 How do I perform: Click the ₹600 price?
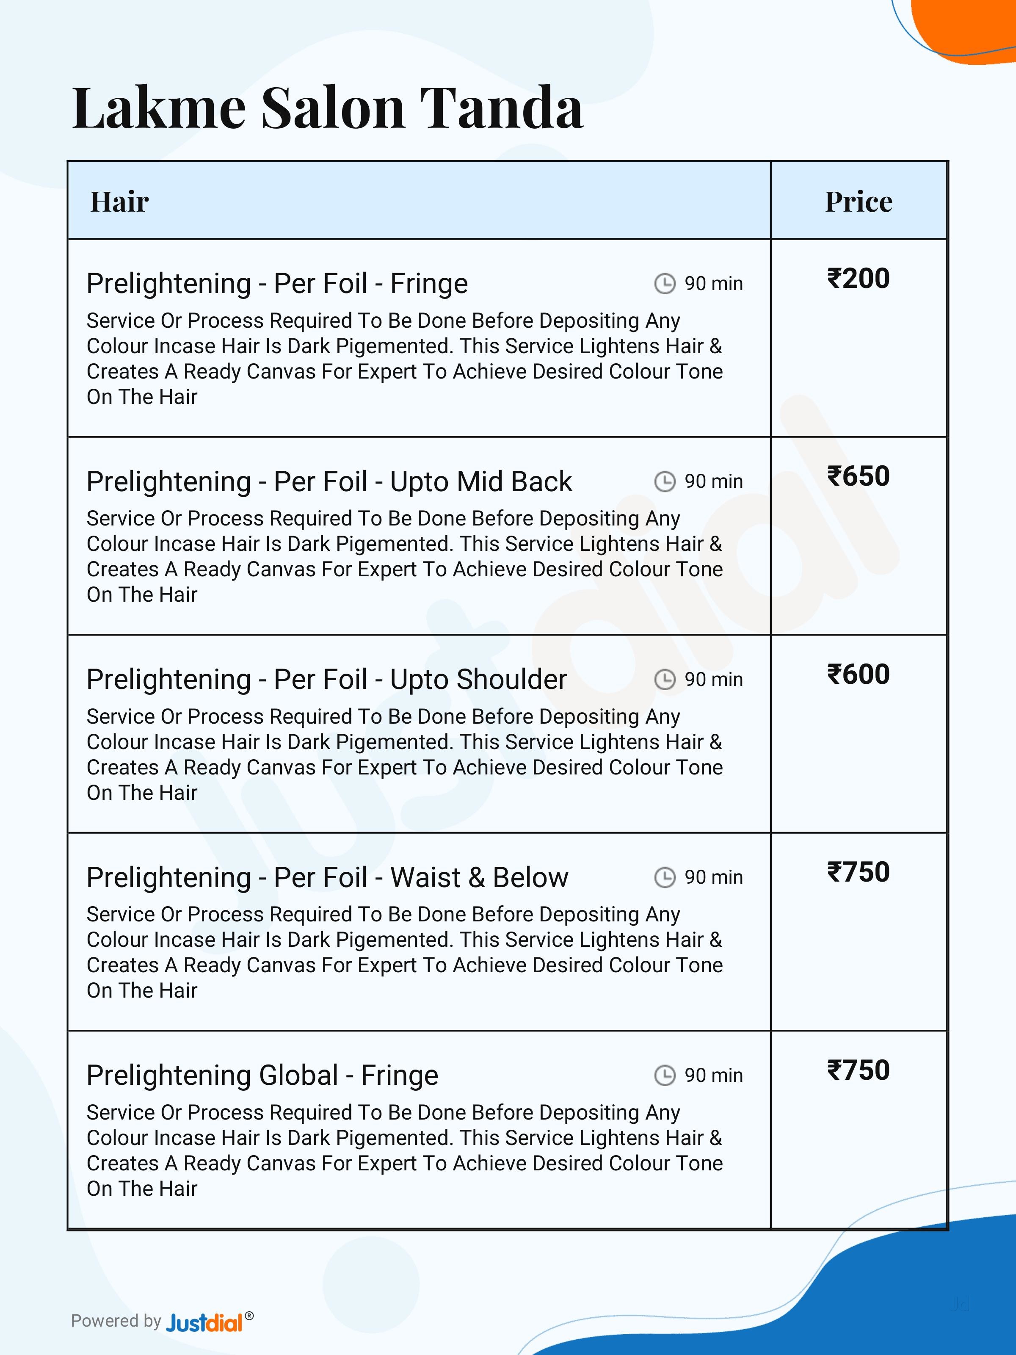click(x=858, y=675)
